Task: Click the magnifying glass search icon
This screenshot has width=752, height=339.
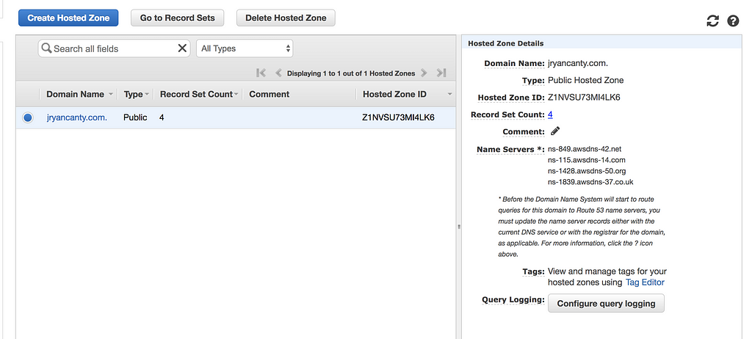Action: pyautogui.click(x=46, y=48)
